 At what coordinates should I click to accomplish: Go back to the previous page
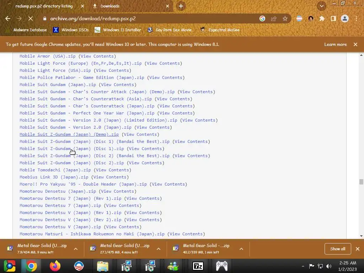point(8,18)
